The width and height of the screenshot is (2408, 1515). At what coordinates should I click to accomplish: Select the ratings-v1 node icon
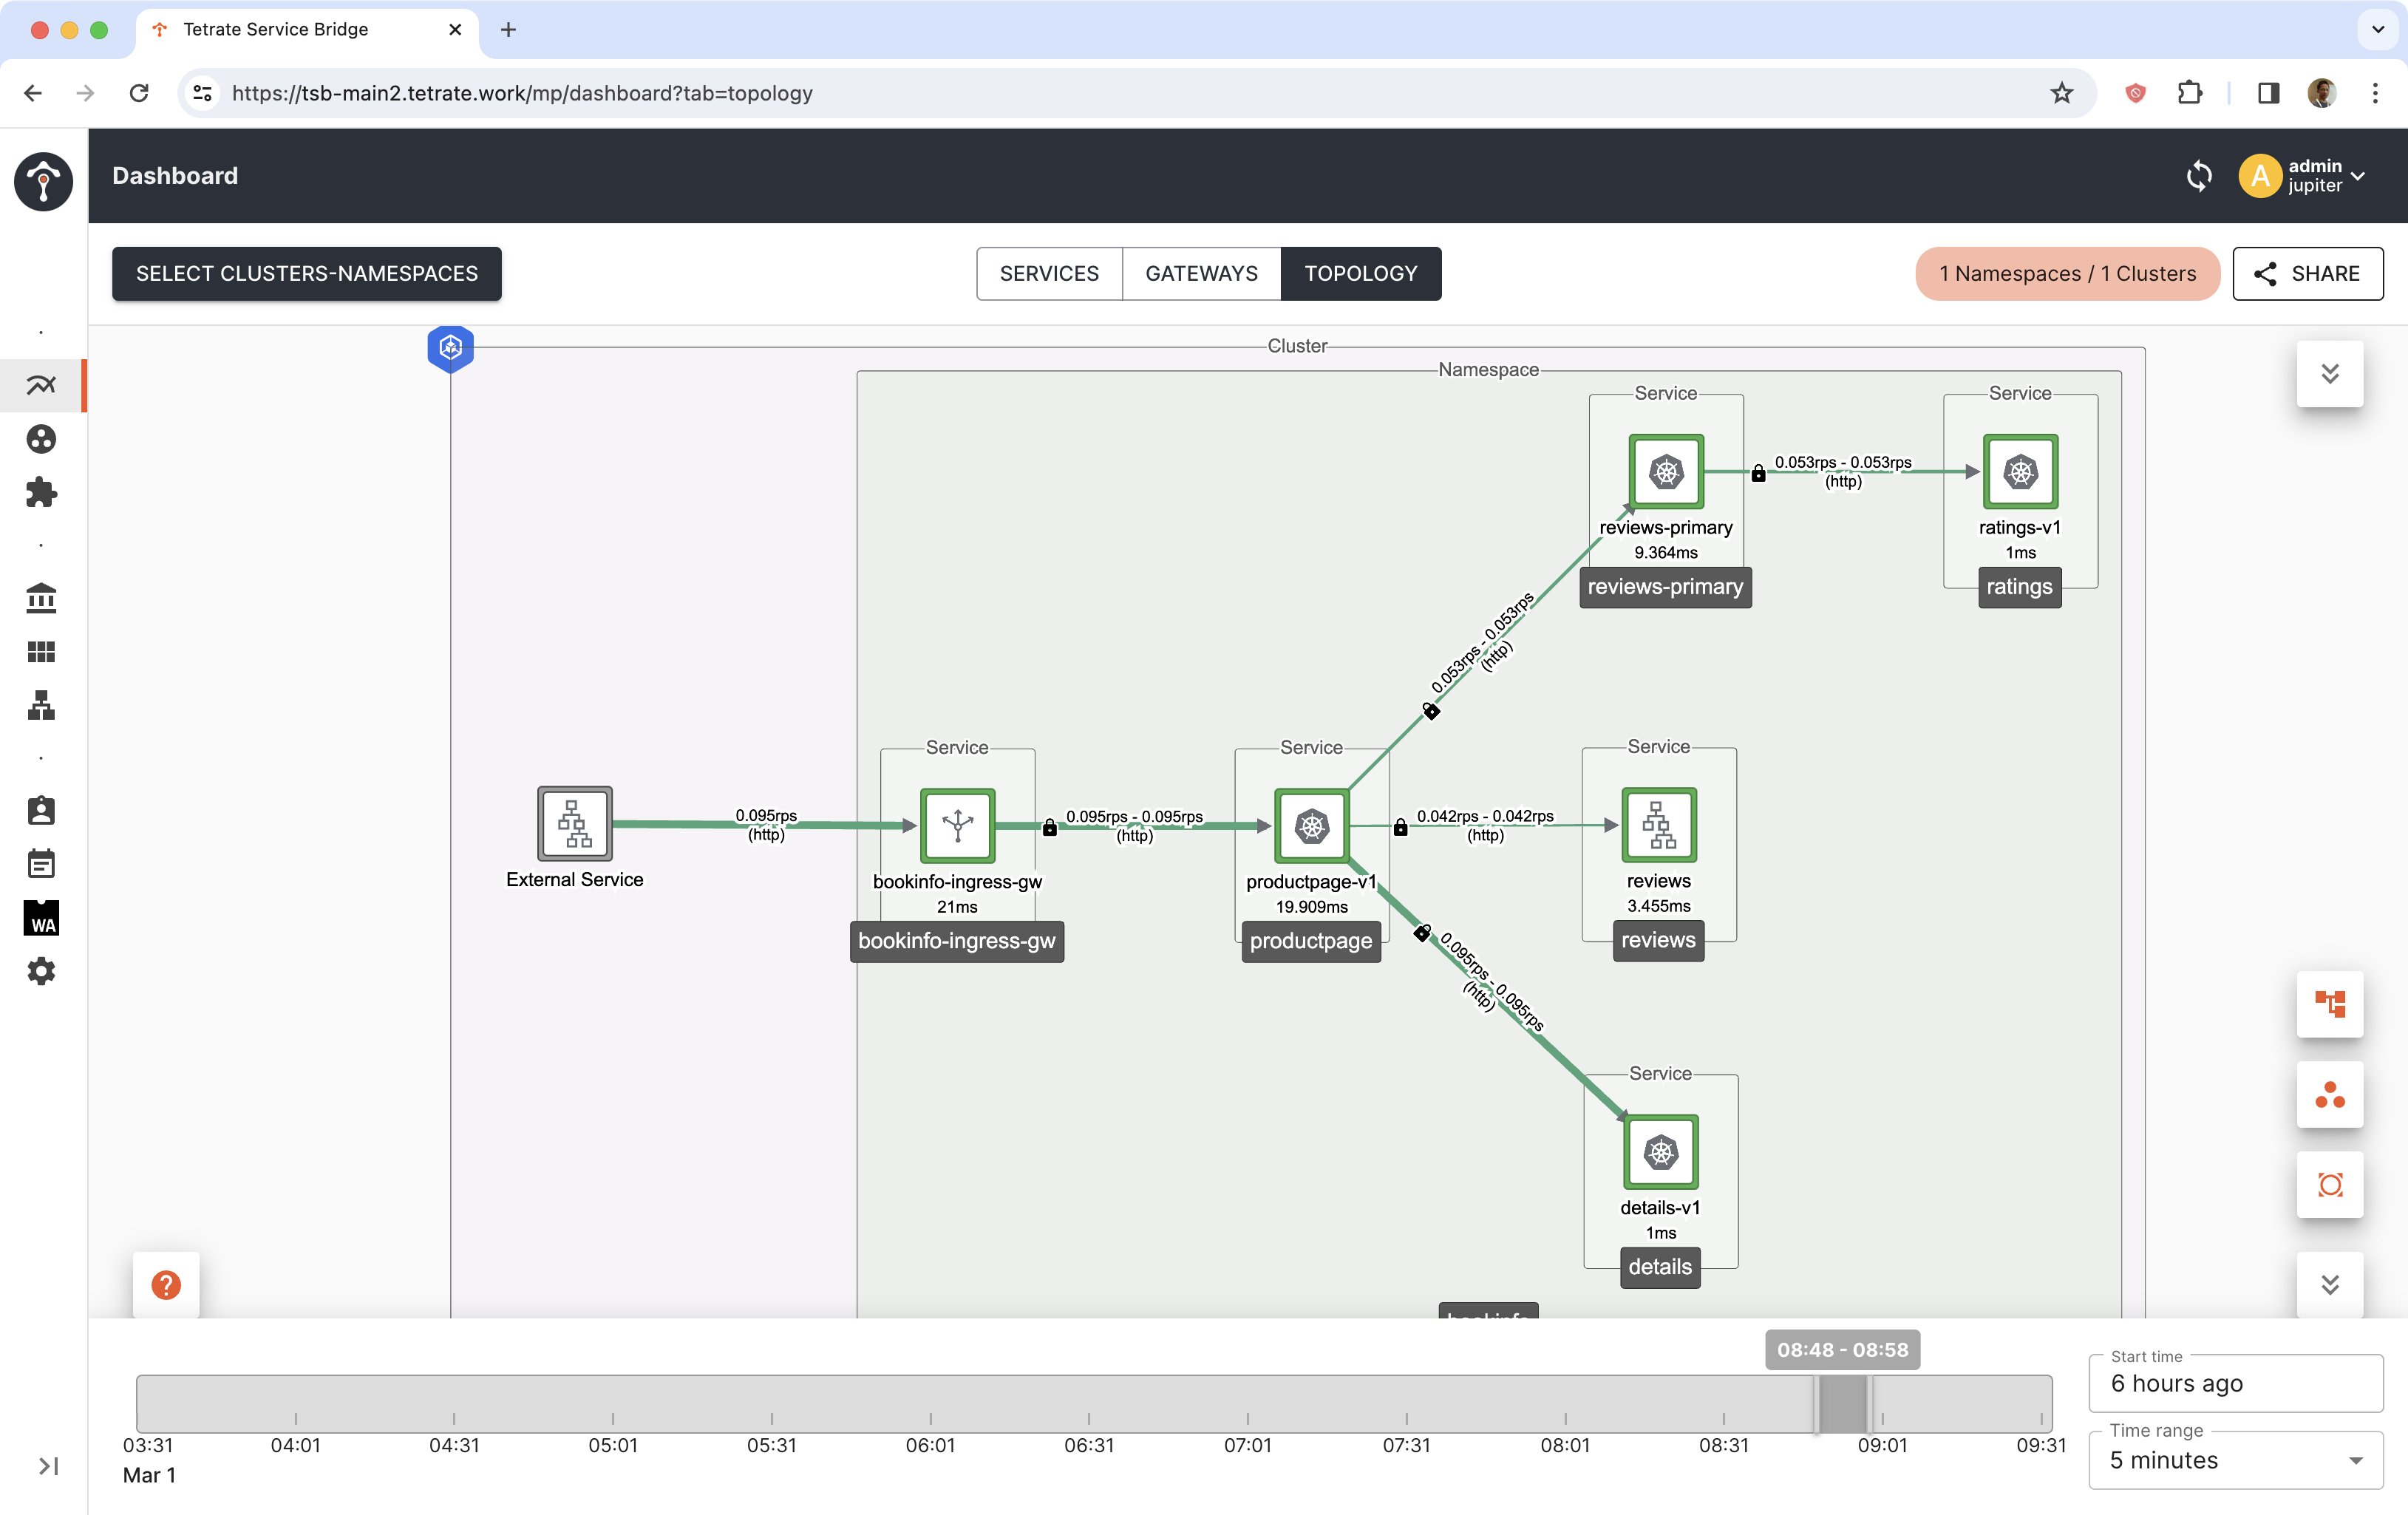2020,471
